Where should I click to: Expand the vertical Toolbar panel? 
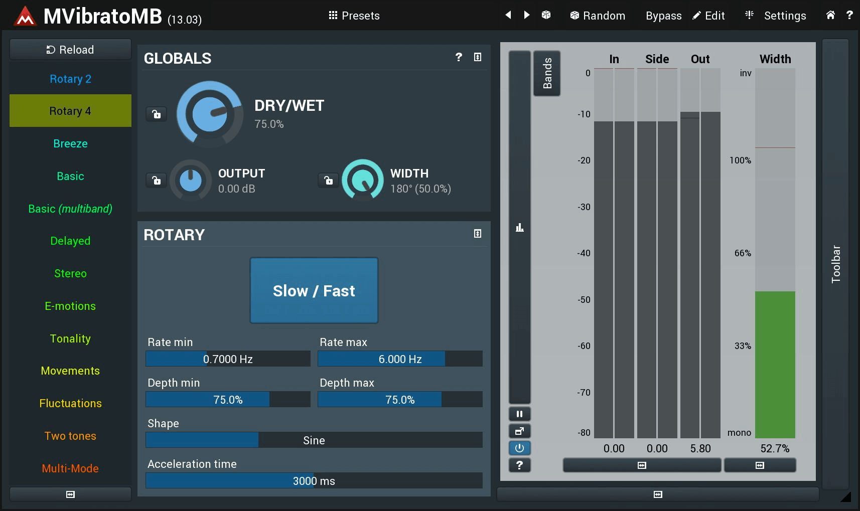coord(835,263)
